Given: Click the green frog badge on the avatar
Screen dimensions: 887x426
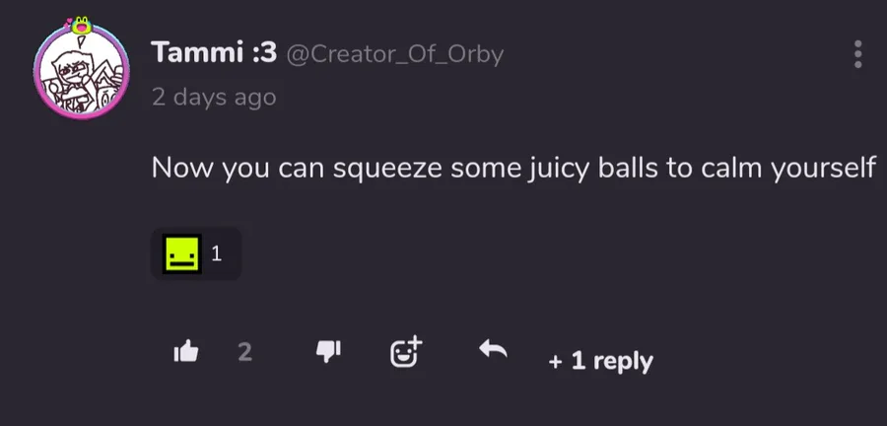Looking at the screenshot, I should click(83, 25).
